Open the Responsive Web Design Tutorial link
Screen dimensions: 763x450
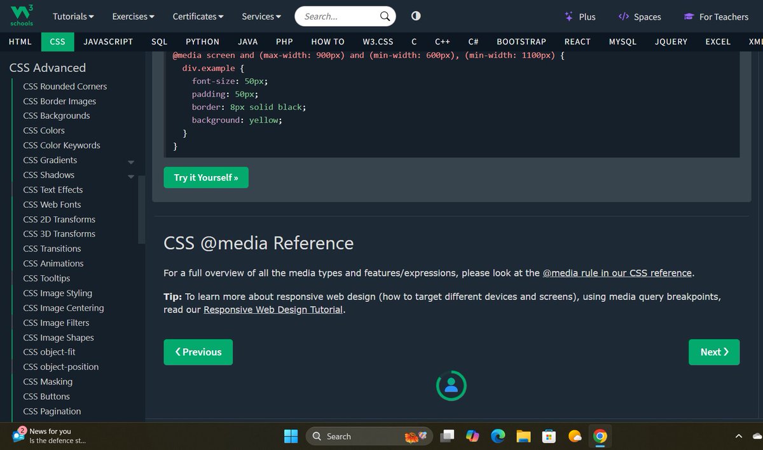273,310
